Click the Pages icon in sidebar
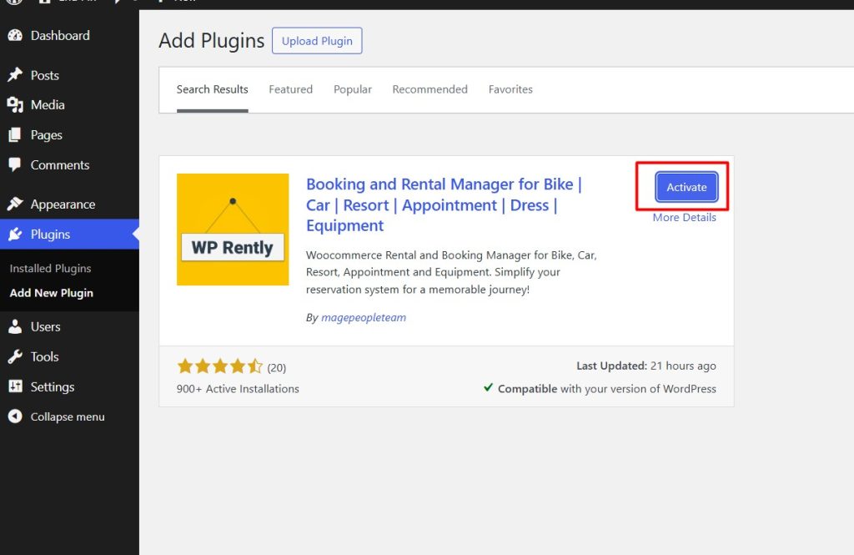Viewport: 854px width, 555px height. (15, 135)
